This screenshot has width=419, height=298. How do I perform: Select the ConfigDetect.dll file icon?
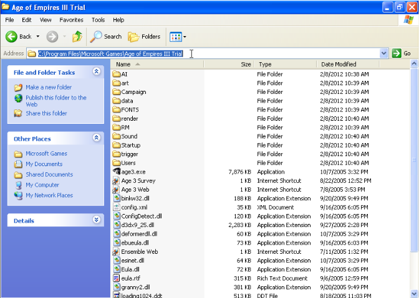(116, 216)
